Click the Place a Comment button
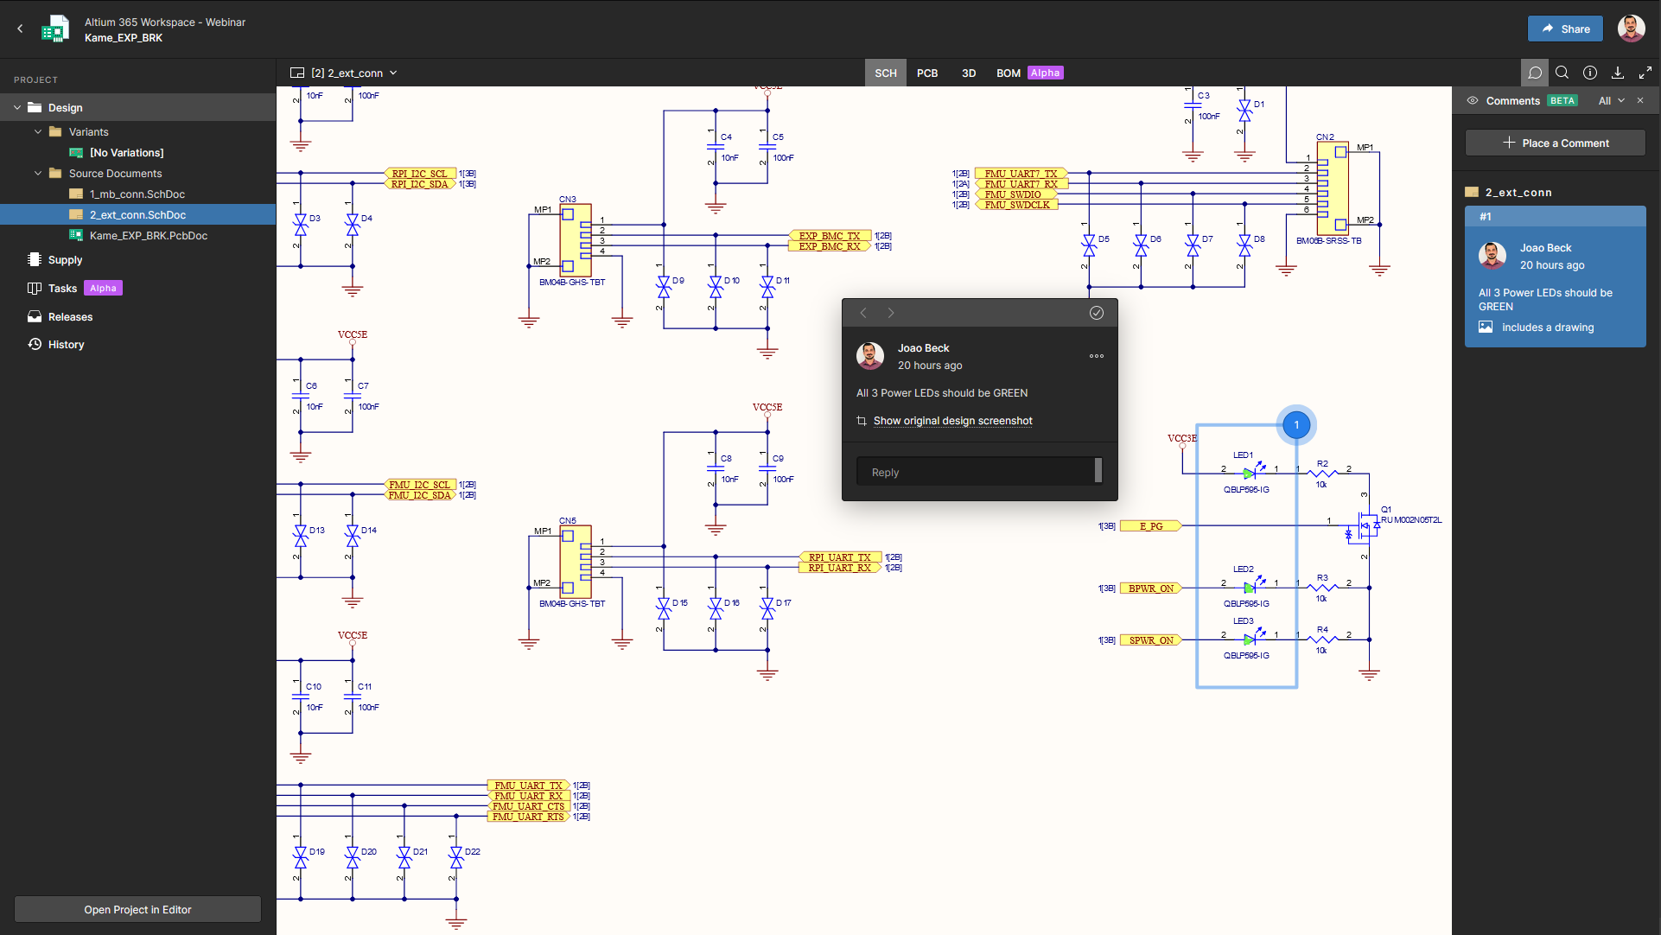Viewport: 1661px width, 935px height. [x=1555, y=143]
